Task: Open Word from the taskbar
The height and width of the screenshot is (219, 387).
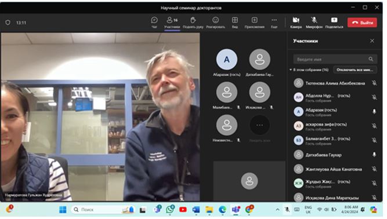Action: 196,210
